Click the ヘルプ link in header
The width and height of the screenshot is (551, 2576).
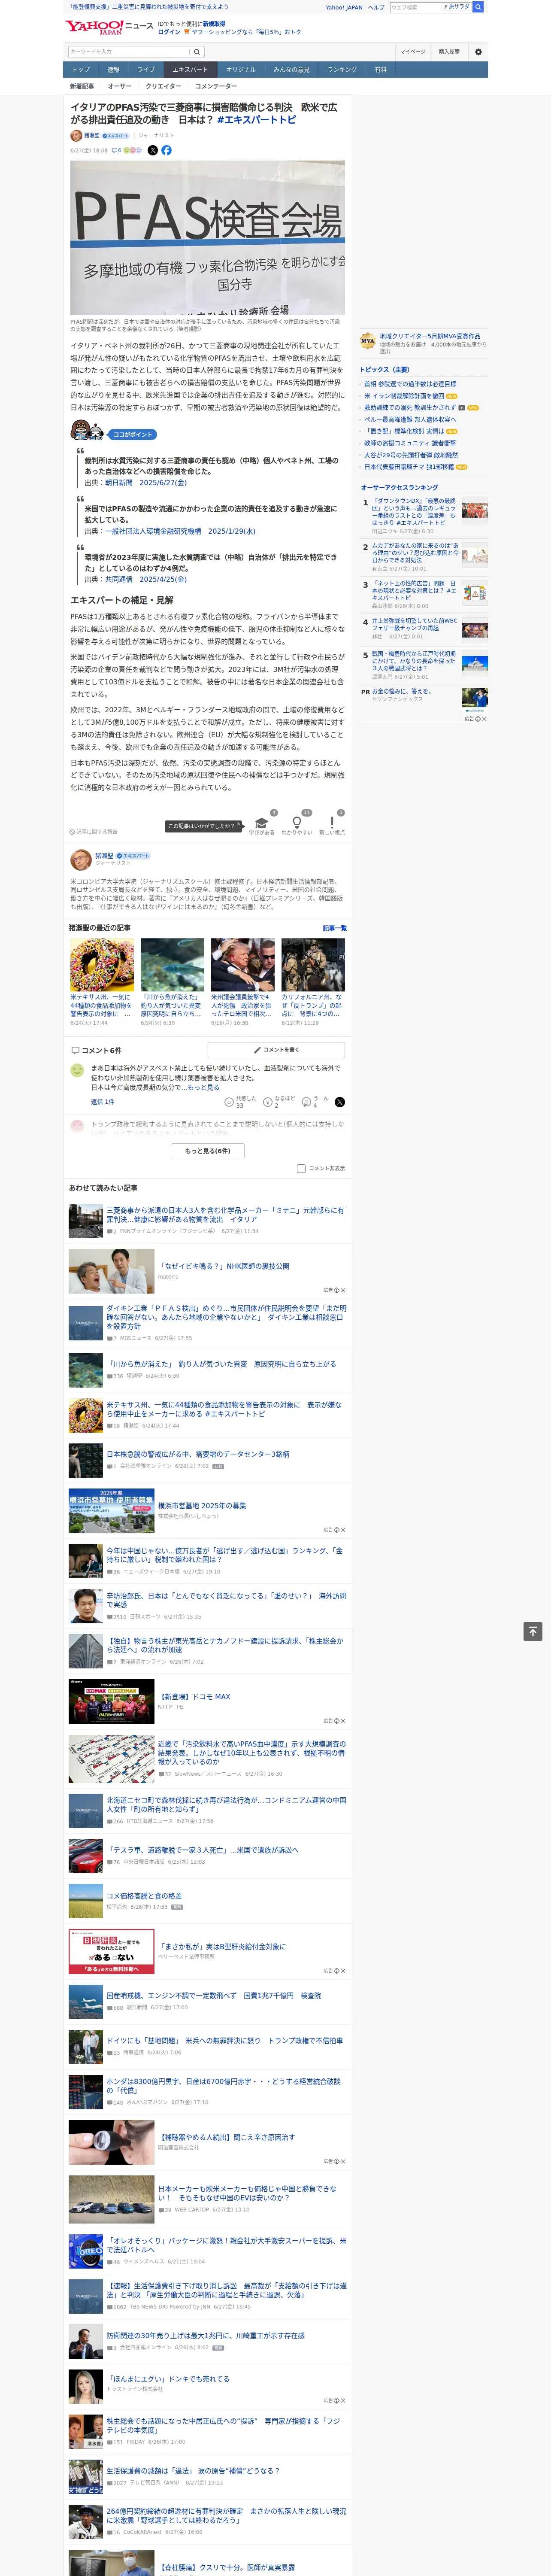pyautogui.click(x=376, y=7)
